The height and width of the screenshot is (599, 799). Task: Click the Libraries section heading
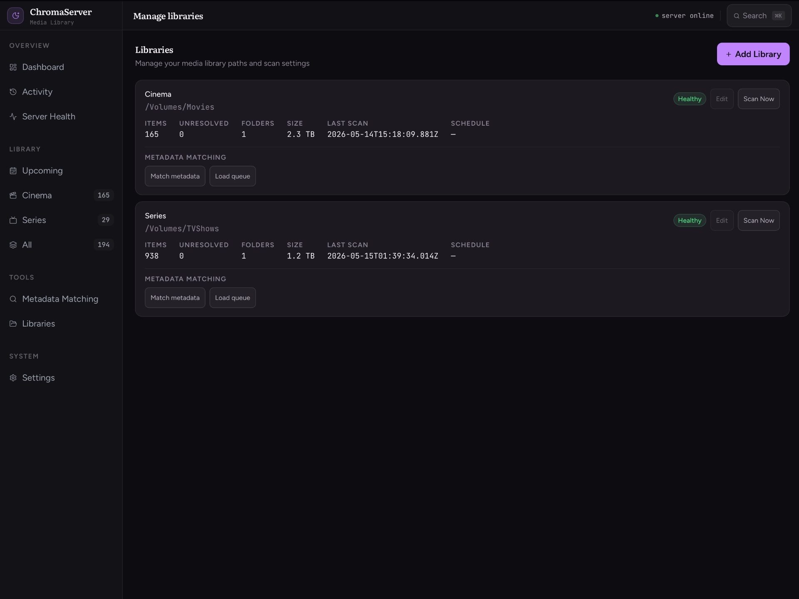(154, 50)
